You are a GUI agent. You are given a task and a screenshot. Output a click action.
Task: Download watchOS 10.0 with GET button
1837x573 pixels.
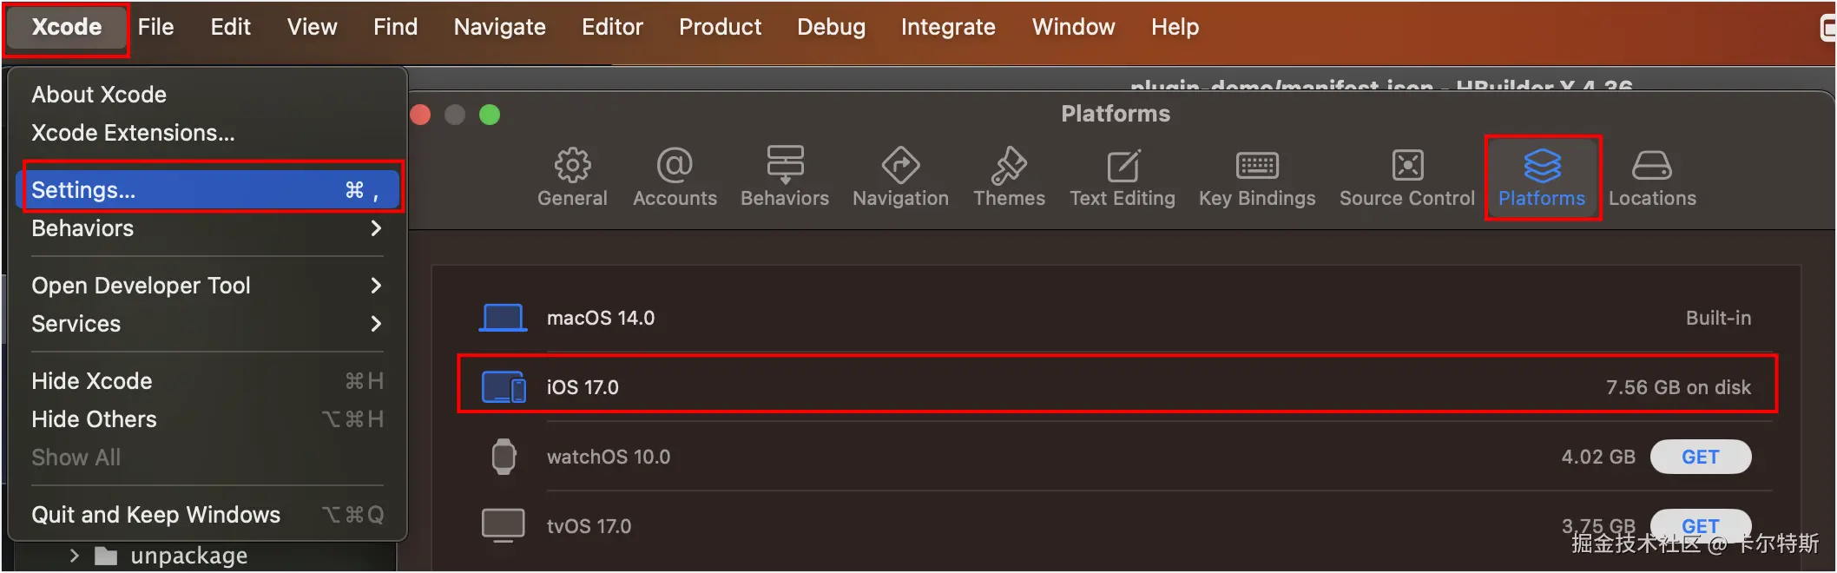[x=1700, y=457]
